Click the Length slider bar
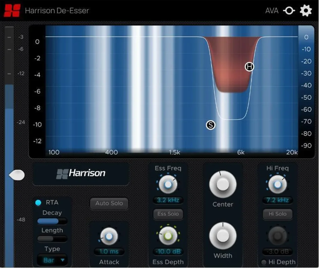The image size is (319, 268). pyautogui.click(x=52, y=239)
